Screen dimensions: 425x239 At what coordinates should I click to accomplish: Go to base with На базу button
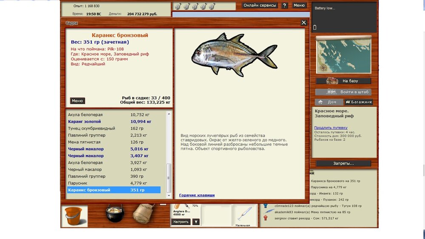(x=343, y=81)
